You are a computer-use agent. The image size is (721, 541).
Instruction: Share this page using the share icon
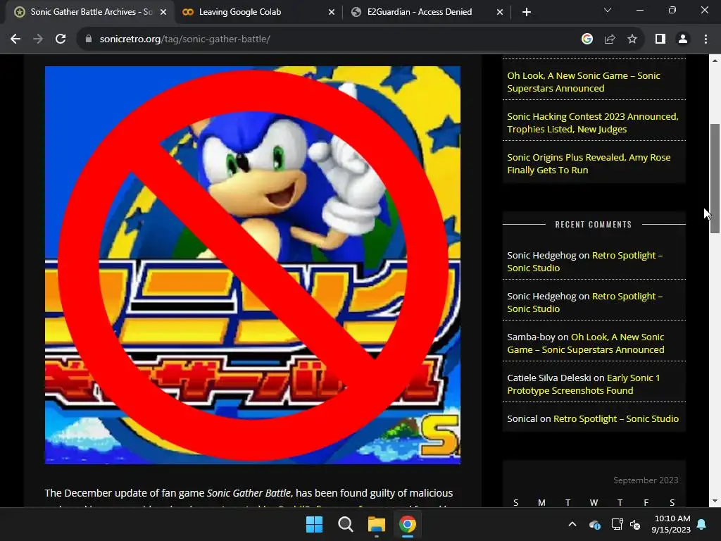(x=610, y=39)
